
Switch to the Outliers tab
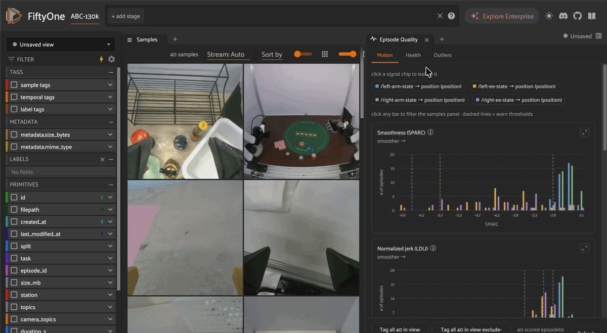pos(443,55)
